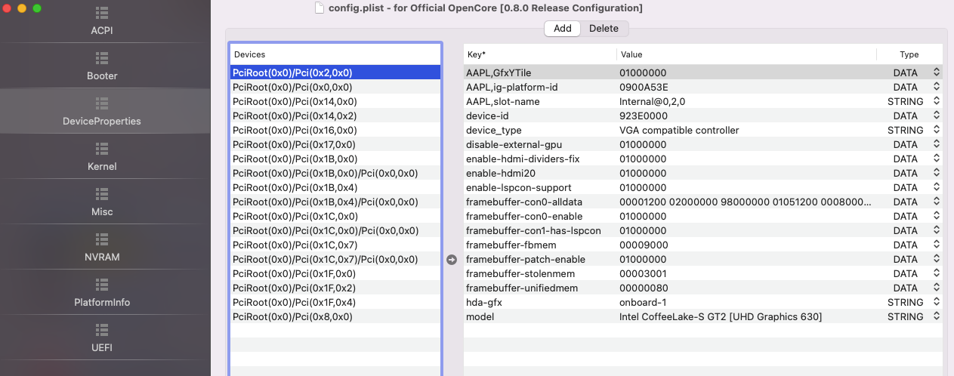
Task: Change type of AAPL,slot-name via dropdown
Action: point(937,101)
